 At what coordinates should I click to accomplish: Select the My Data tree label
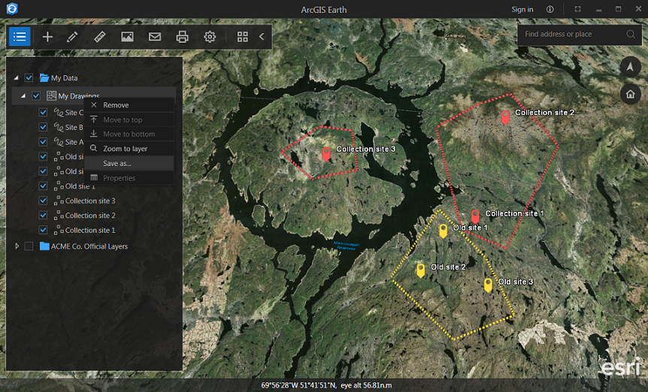[64, 78]
